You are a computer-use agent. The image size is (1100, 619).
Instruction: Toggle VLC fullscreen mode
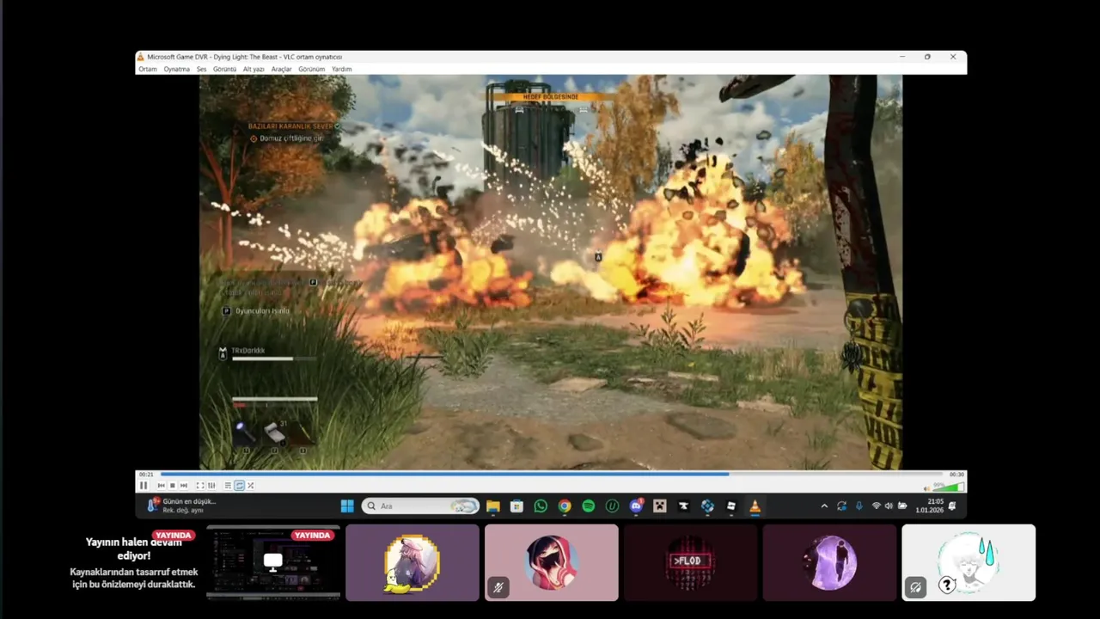click(200, 486)
